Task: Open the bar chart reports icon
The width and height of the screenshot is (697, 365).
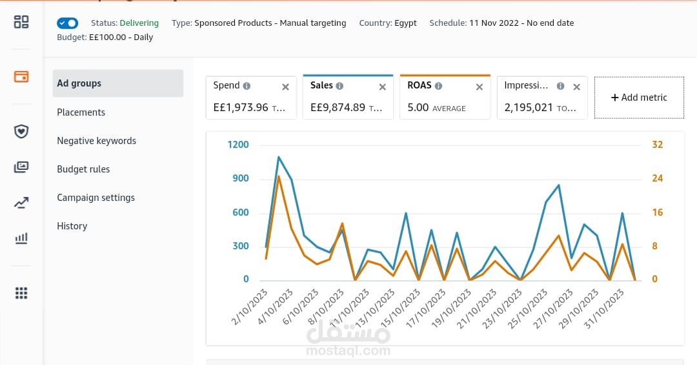Action: pyautogui.click(x=21, y=238)
